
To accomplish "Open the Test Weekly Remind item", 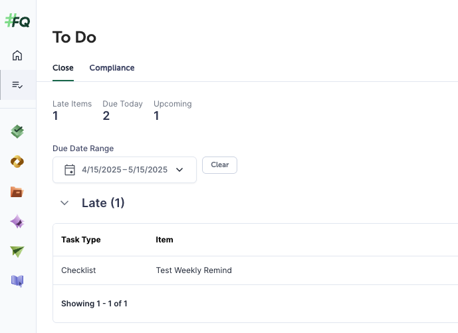I will (193, 270).
